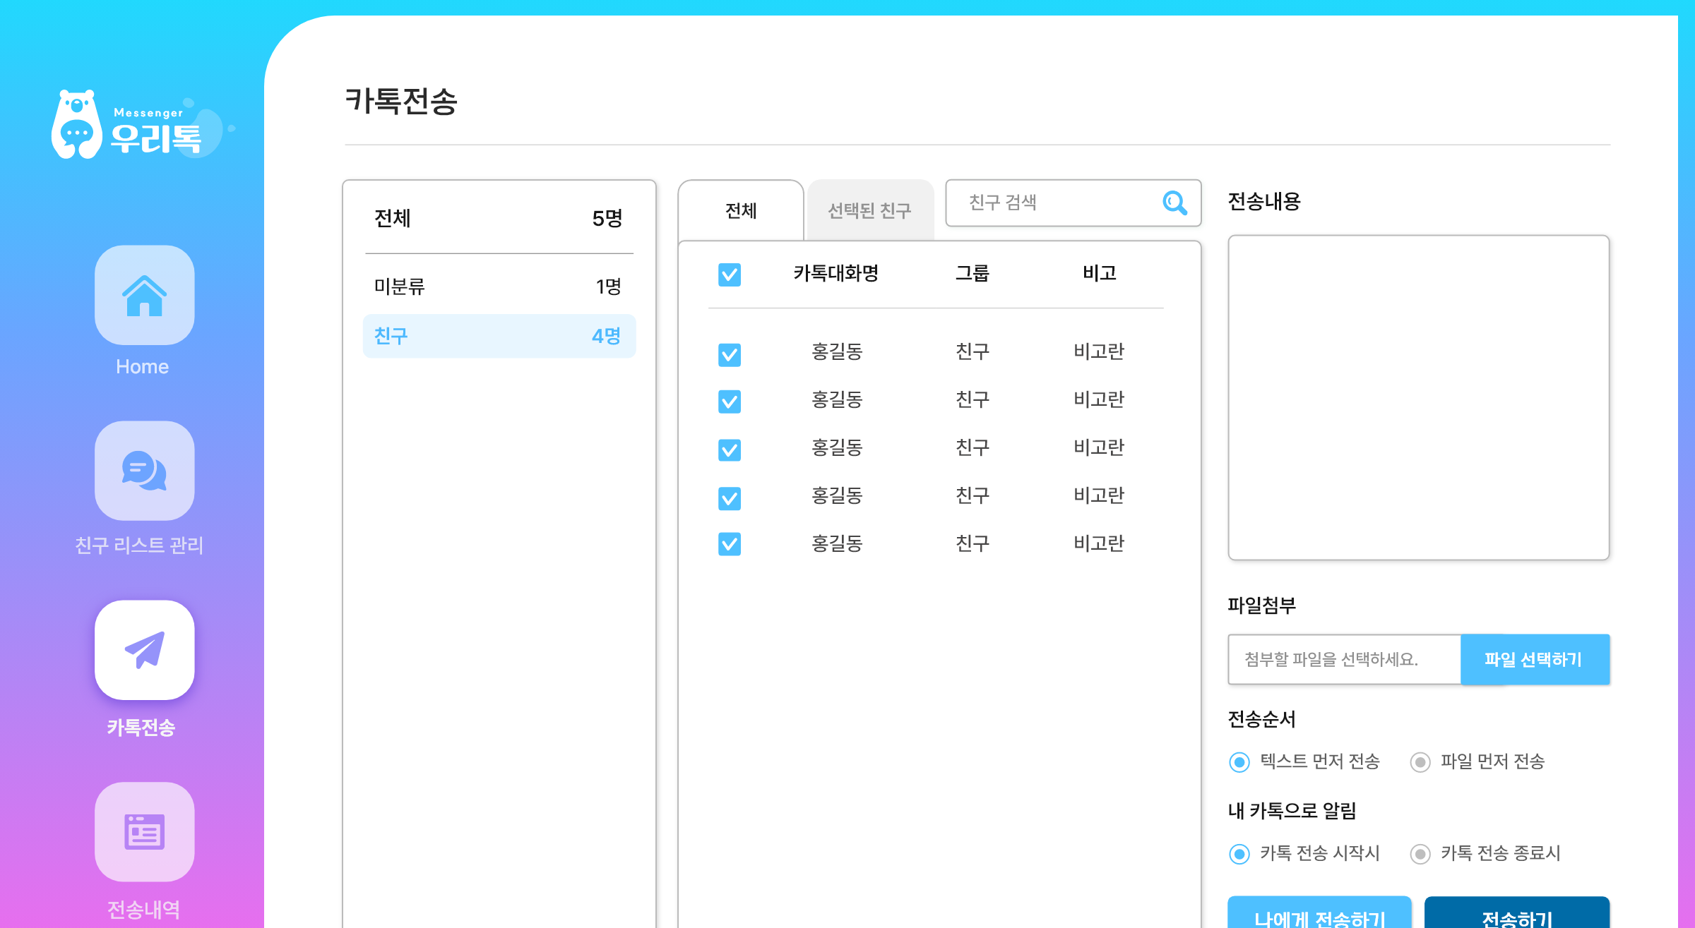The width and height of the screenshot is (1695, 928).
Task: Uncheck the first 홍길동 row
Action: [x=729, y=354]
